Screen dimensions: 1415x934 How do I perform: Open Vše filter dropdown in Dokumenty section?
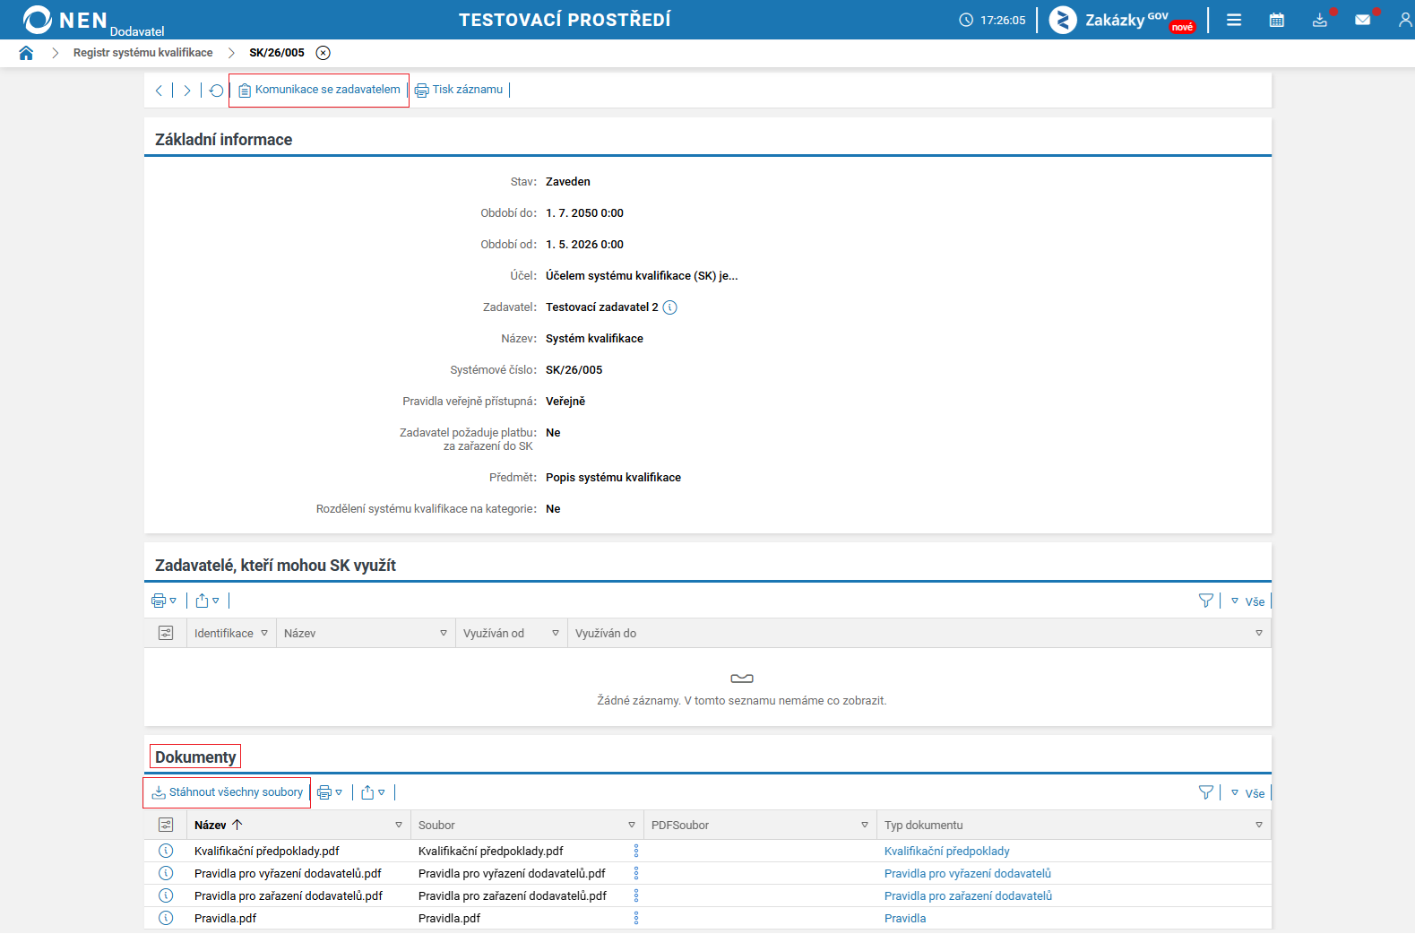(1248, 793)
